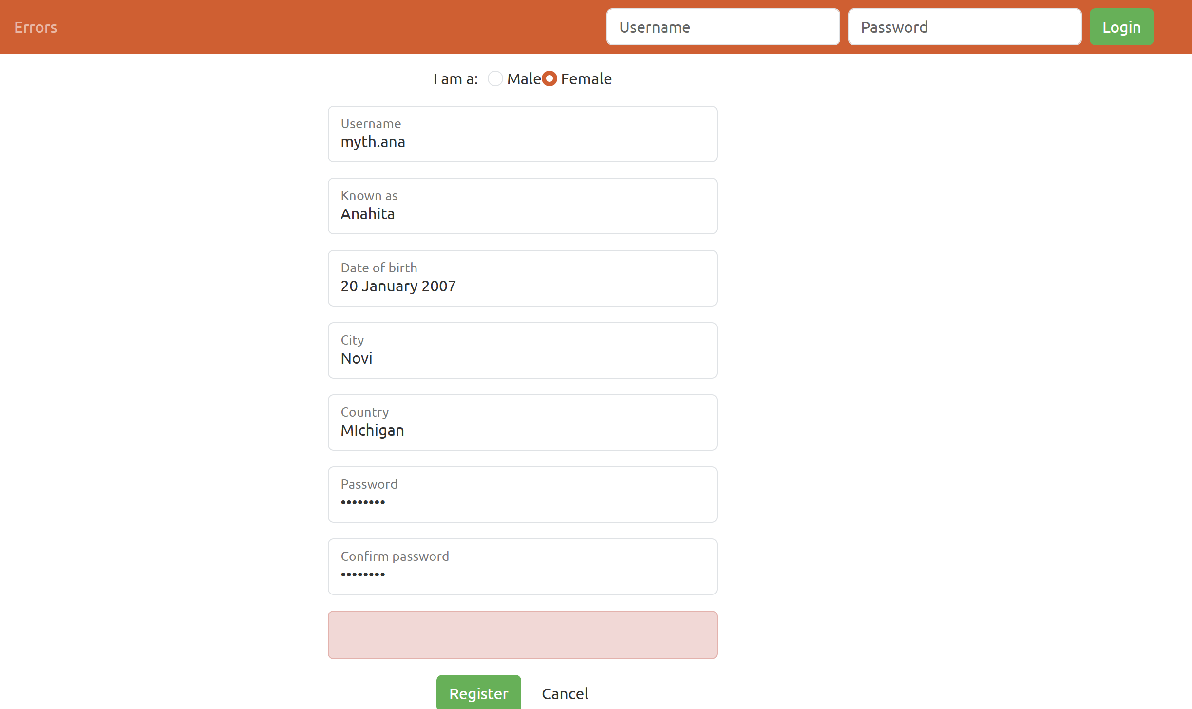Focus the Username field containing myth.ana
Screen dimensions: 1192x709
tap(522, 134)
